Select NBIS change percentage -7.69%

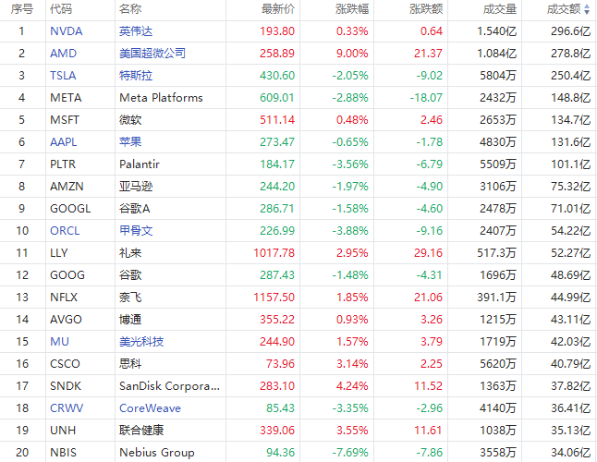pyautogui.click(x=350, y=452)
